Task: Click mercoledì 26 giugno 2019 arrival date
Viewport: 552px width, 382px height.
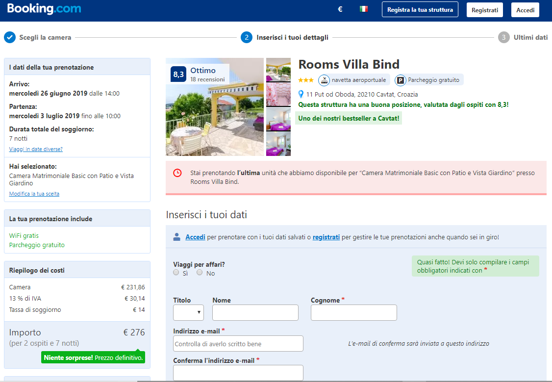Action: [x=48, y=94]
